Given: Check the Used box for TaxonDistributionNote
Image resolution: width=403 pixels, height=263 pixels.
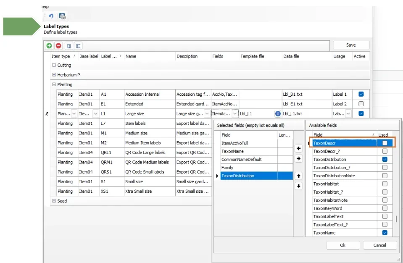Looking at the screenshot, I should pyautogui.click(x=385, y=176).
